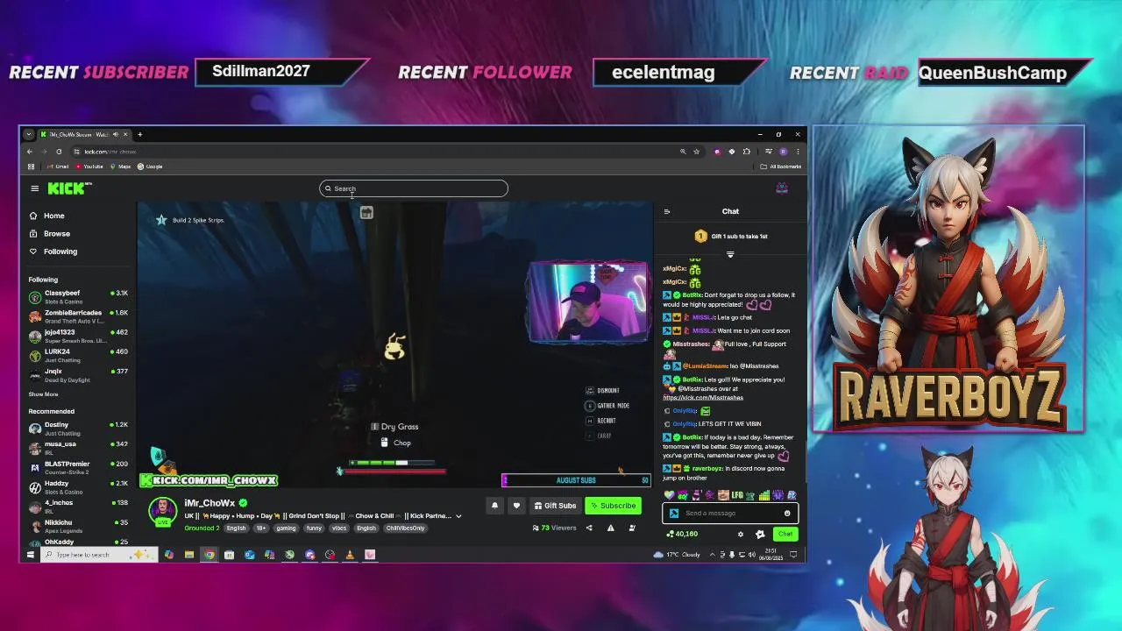This screenshot has height=631, width=1122.
Task: Select jojo41323 channel in Following list
Action: (x=78, y=336)
